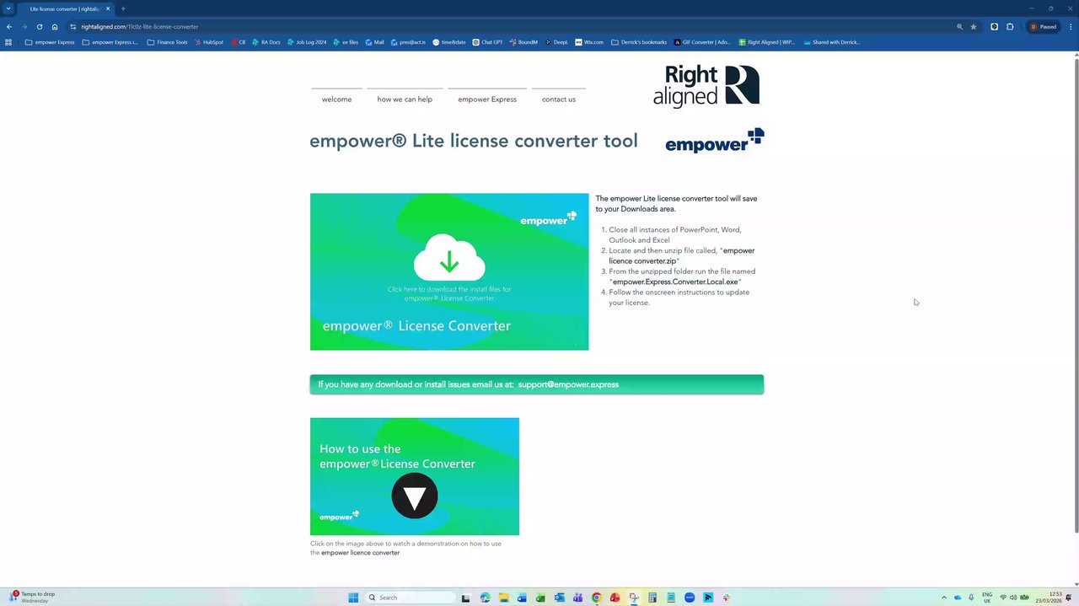Open the DeepL bookmark
The width and height of the screenshot is (1079, 606).
[556, 42]
